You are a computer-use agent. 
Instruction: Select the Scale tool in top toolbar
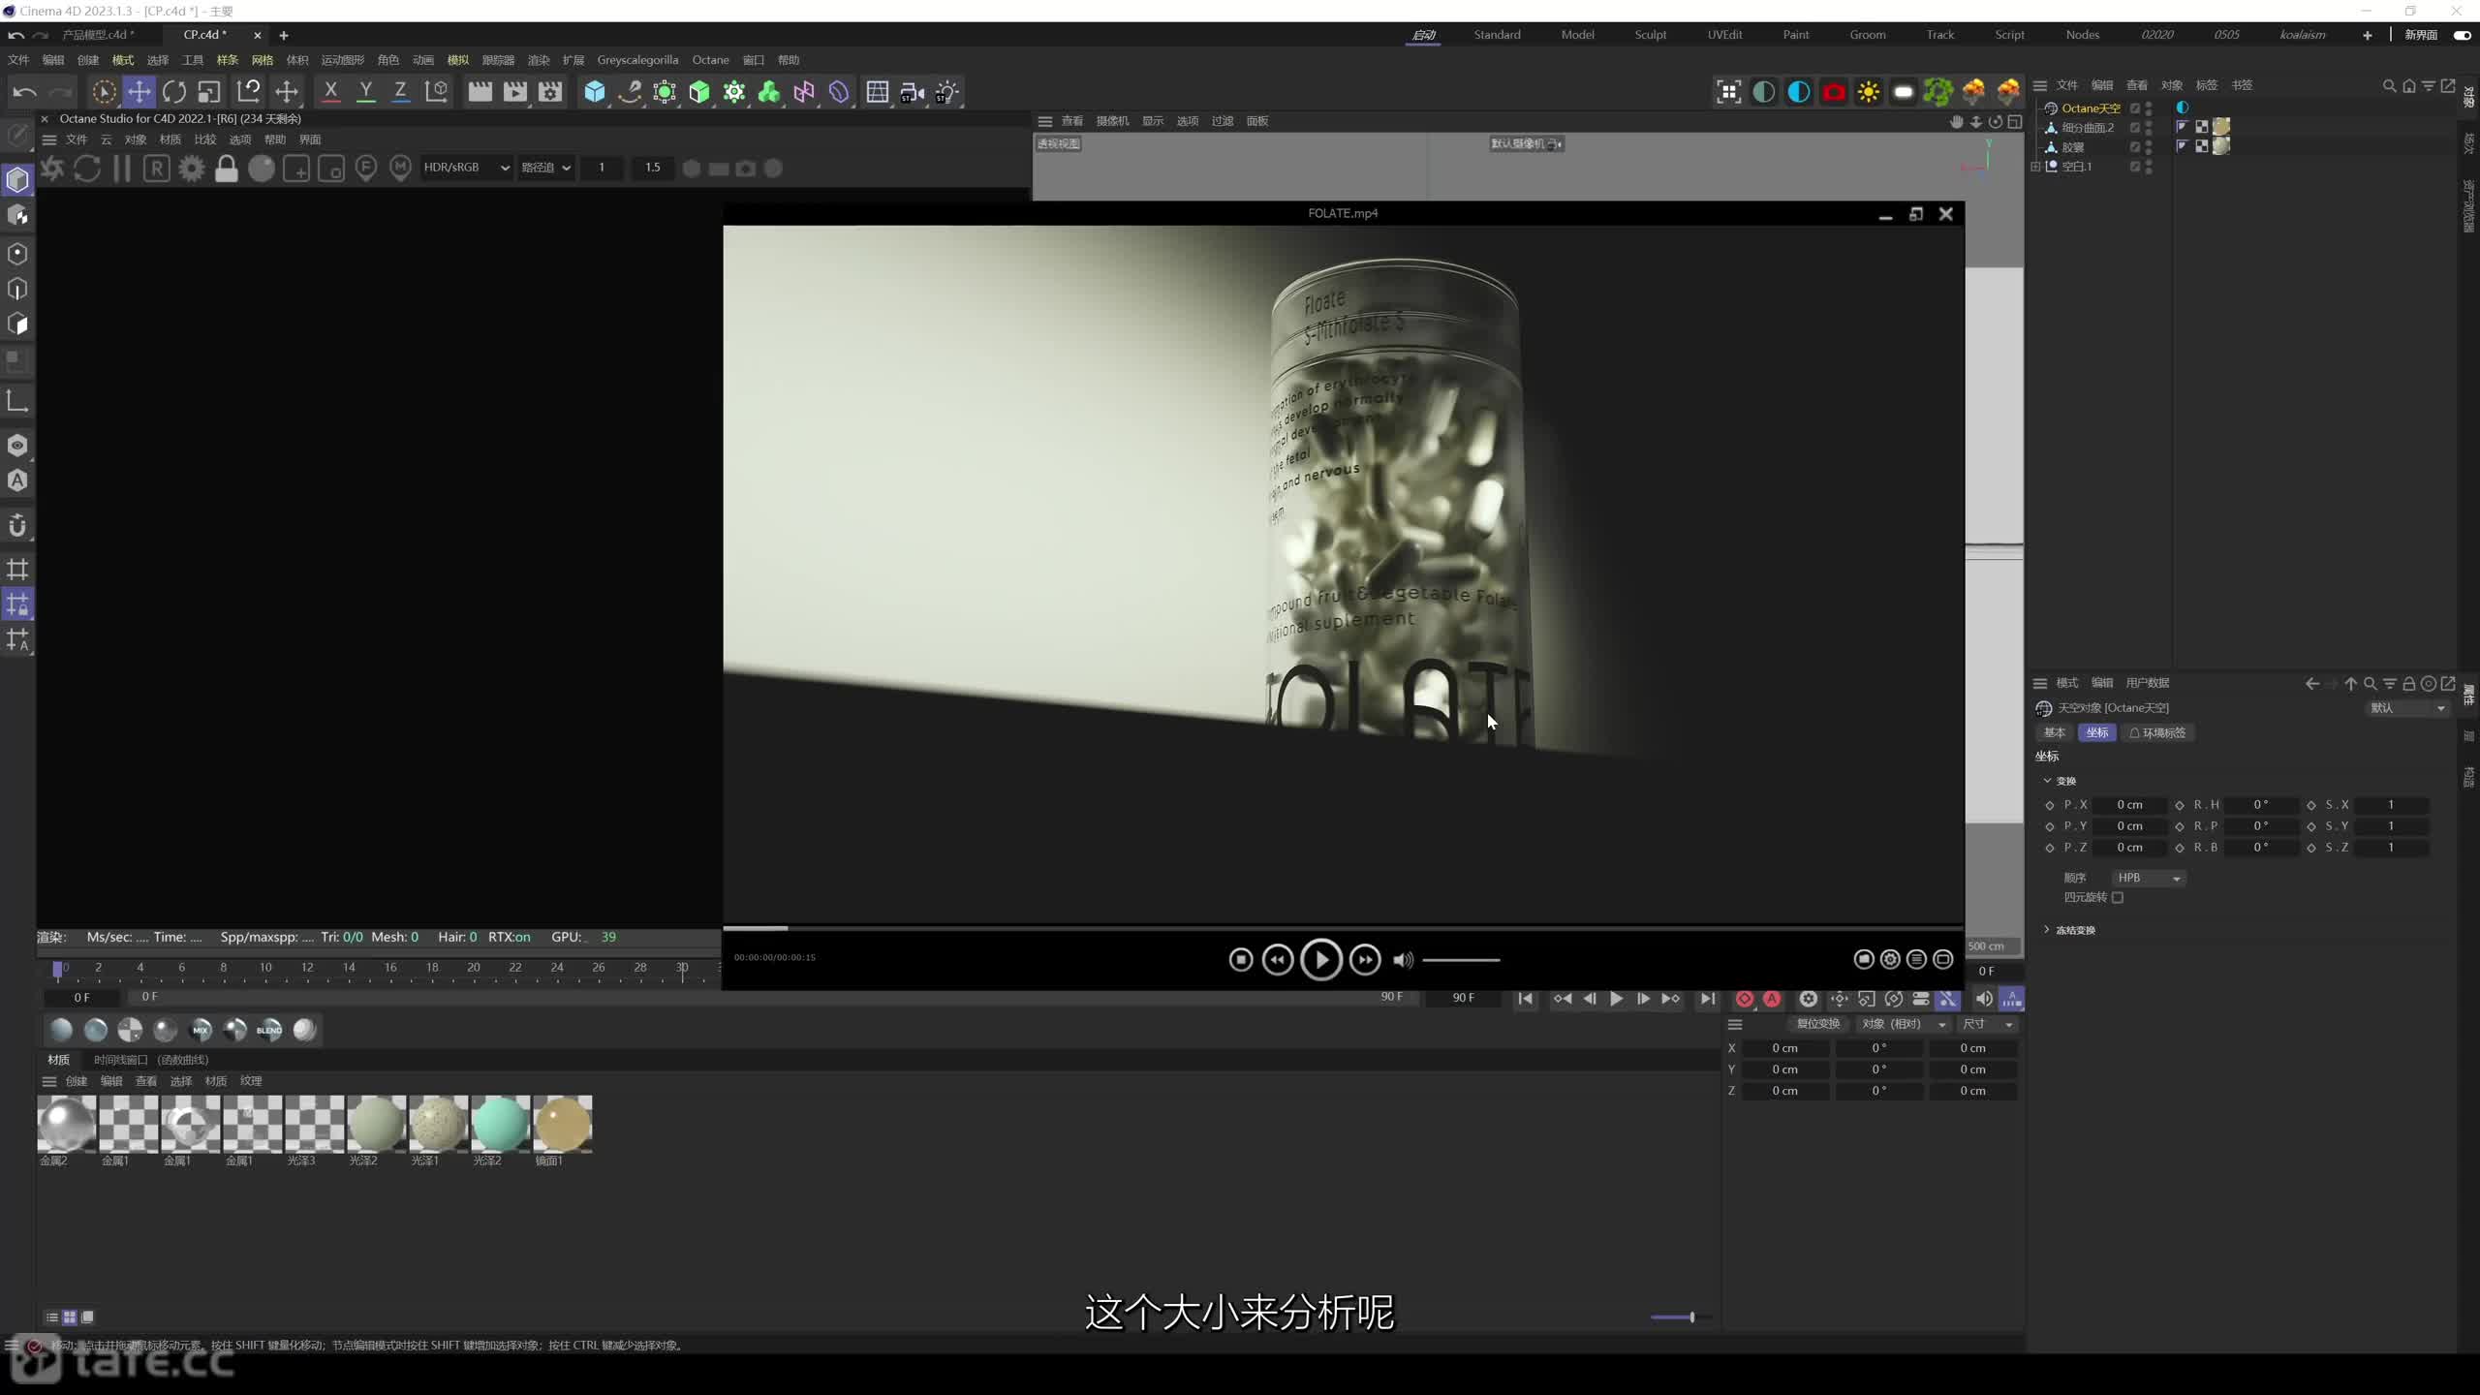tap(209, 92)
